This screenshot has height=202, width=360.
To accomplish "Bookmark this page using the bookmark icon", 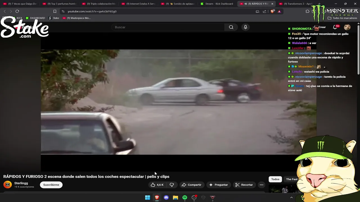I will point(55,11).
